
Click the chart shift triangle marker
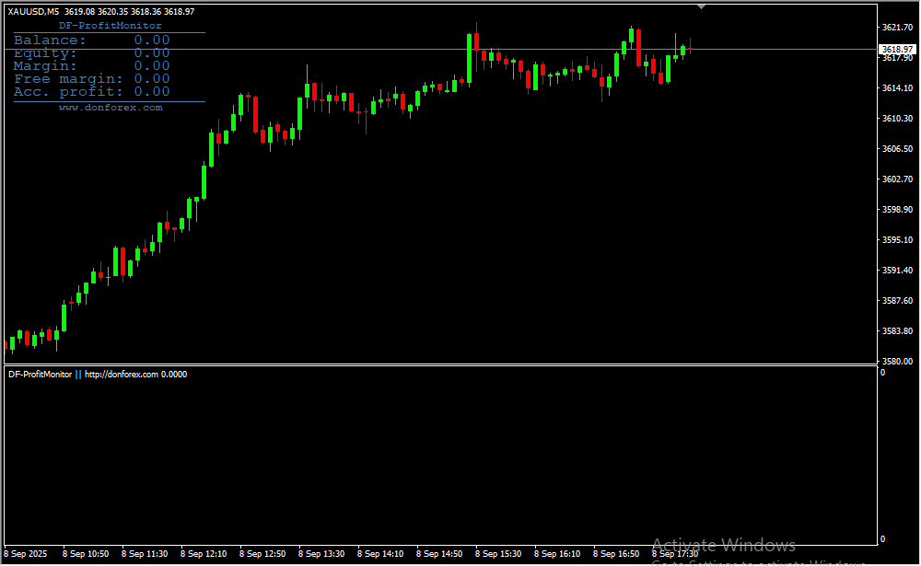(x=702, y=6)
